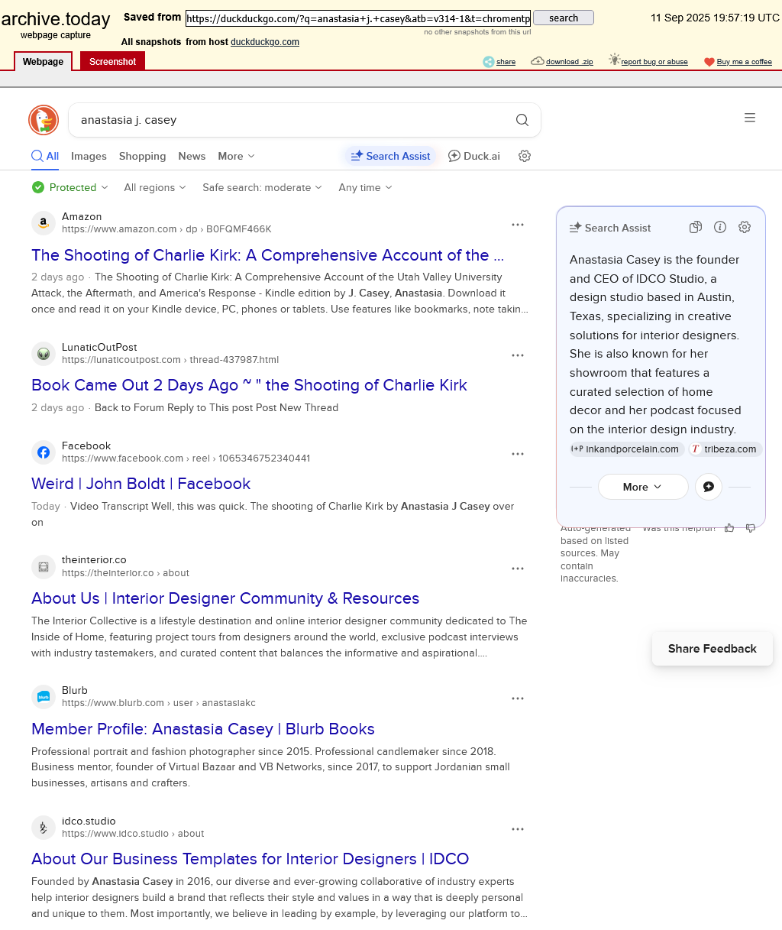Viewport: 782px width, 930px height.
Task: Click Buy me a coffee link
Action: 745,62
